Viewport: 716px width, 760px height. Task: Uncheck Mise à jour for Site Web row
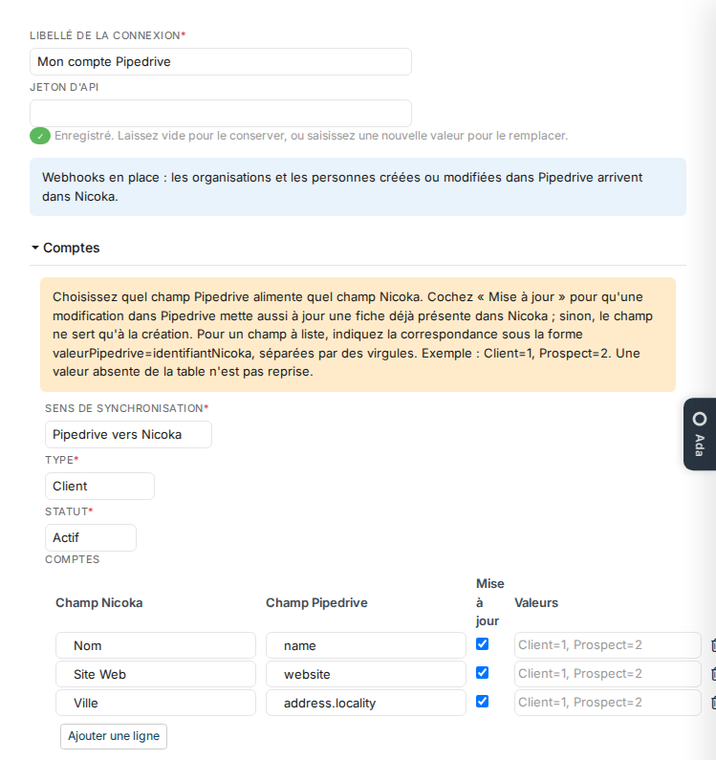click(482, 672)
